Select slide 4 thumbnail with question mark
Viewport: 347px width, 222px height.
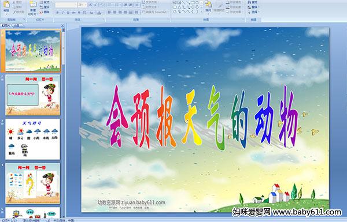coord(33,183)
